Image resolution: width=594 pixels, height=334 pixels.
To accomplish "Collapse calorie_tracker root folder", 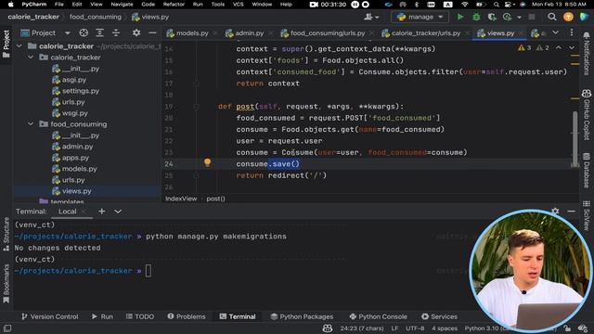I will [x=19, y=46].
